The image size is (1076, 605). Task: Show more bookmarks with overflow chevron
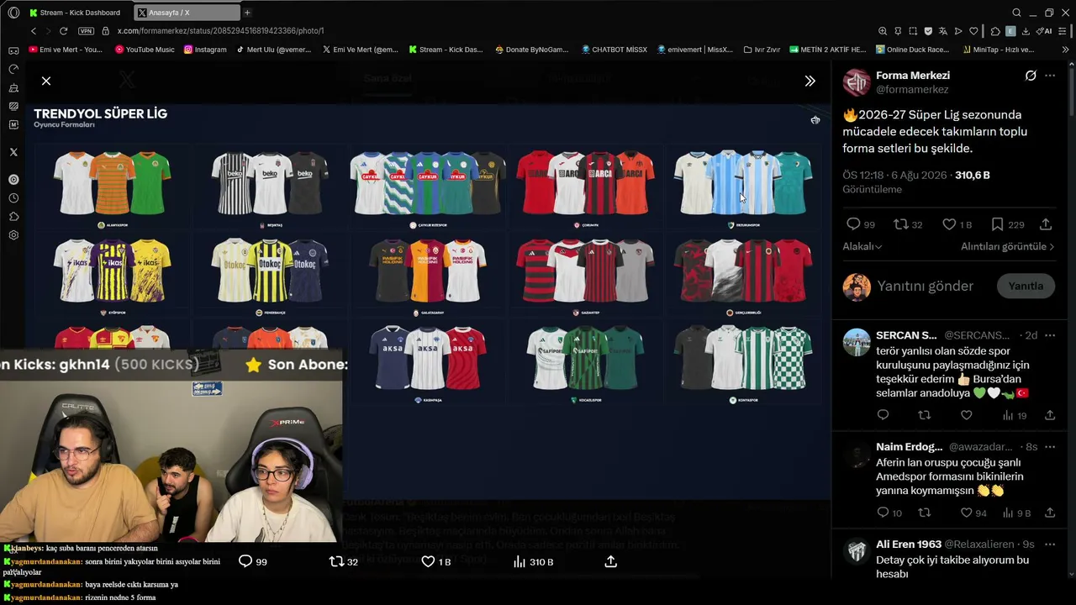click(1066, 50)
